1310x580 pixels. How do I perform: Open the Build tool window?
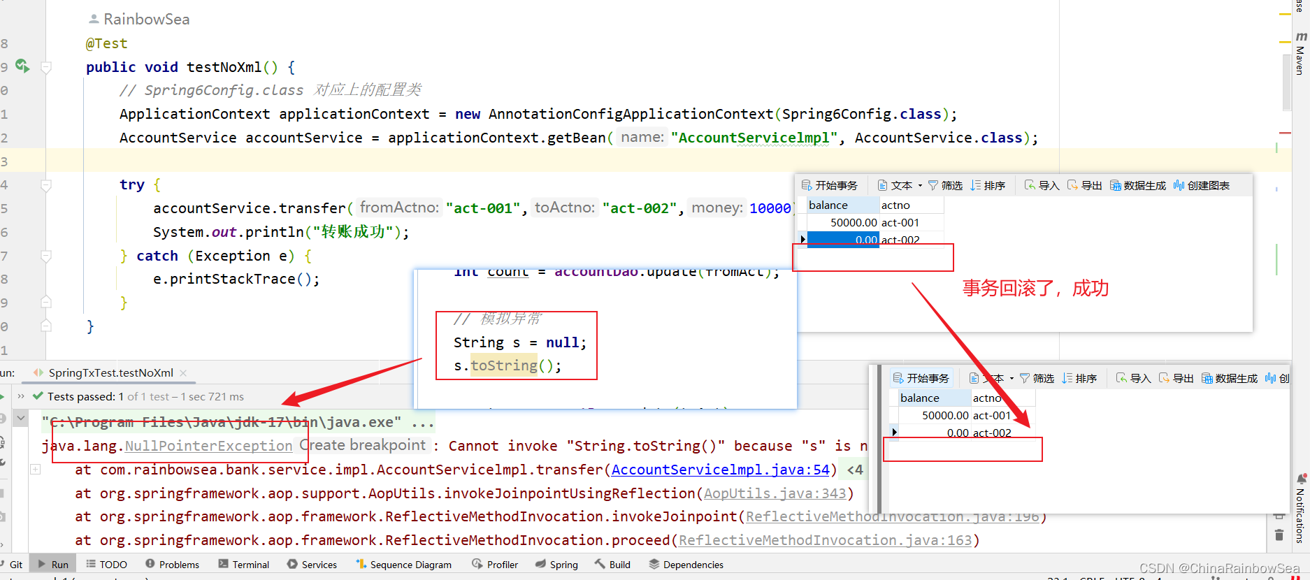click(612, 565)
